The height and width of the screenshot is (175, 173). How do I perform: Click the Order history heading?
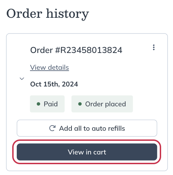tap(47, 14)
